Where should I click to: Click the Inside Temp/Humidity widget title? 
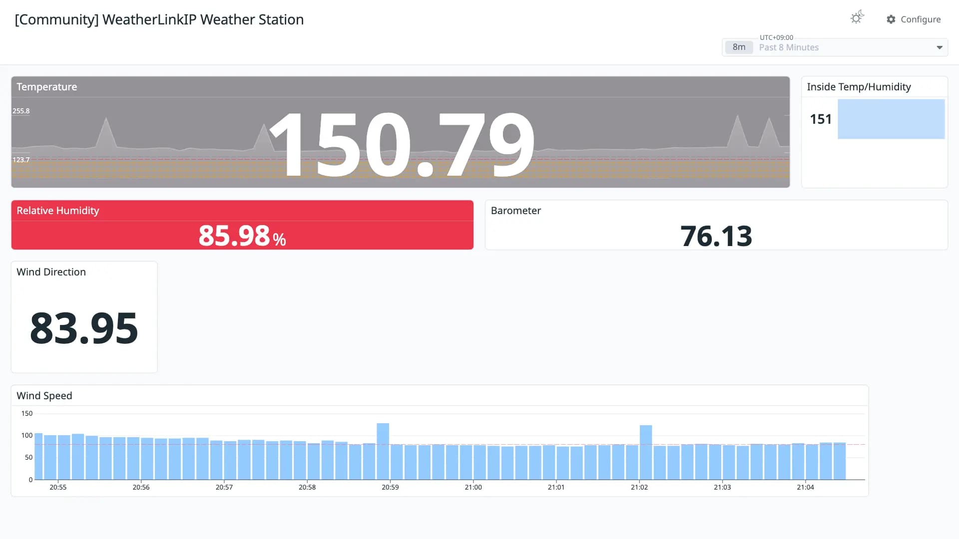click(x=859, y=87)
